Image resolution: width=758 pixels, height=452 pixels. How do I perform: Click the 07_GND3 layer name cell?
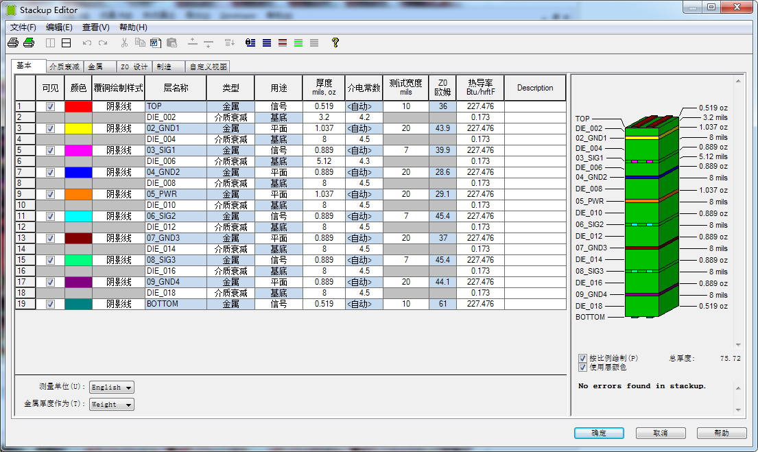point(176,238)
